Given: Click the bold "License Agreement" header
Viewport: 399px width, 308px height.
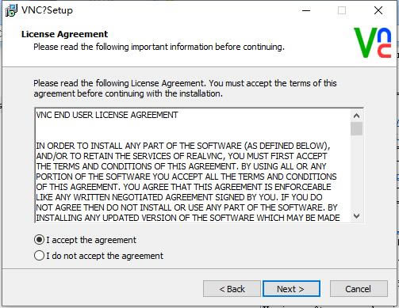Looking at the screenshot, I should click(65, 34).
